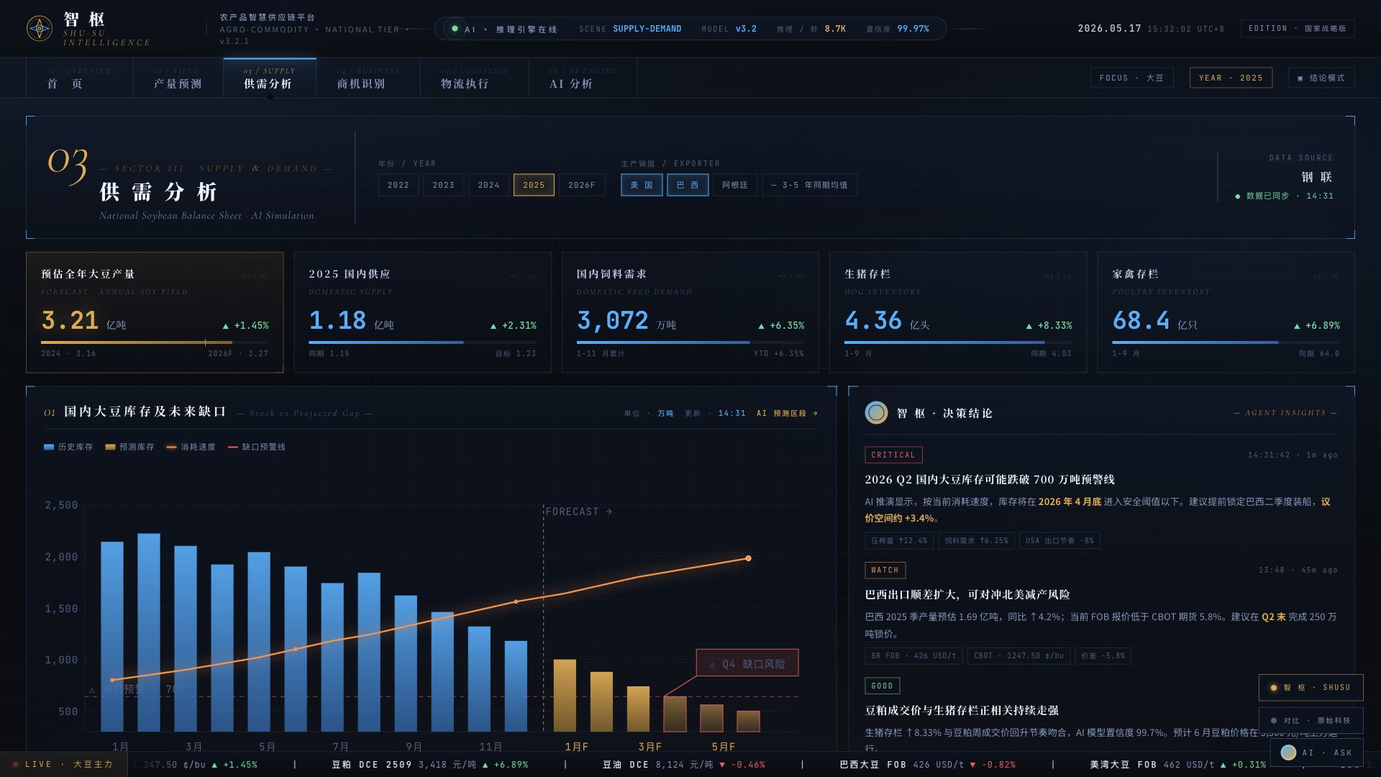Click the green AI engine online indicator
1381x777 pixels.
click(x=455, y=29)
